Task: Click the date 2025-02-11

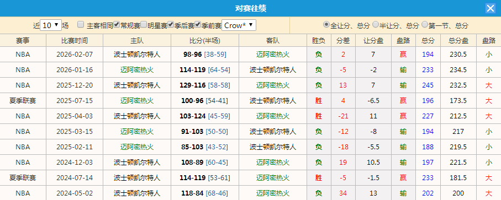Action: (x=75, y=147)
